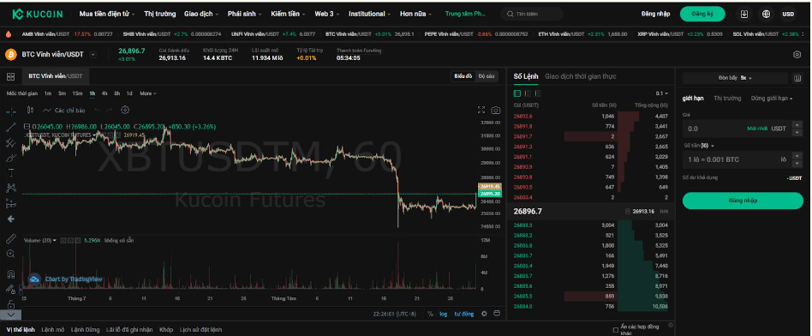Open the app download icon
This screenshot has width=812, height=336.
[744, 14]
